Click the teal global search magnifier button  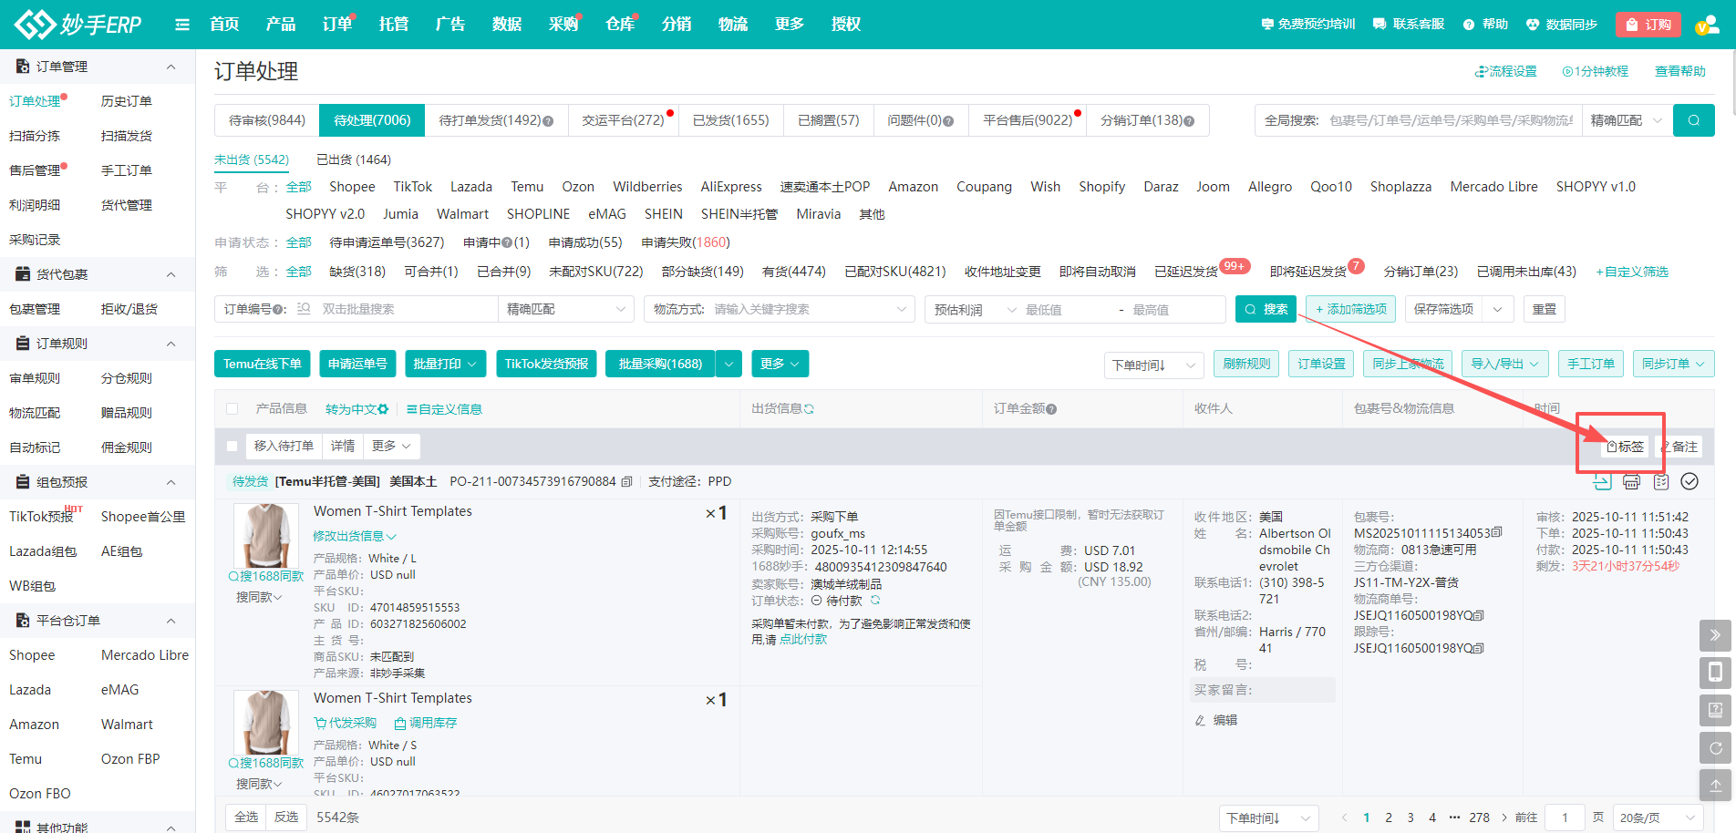coord(1693,120)
